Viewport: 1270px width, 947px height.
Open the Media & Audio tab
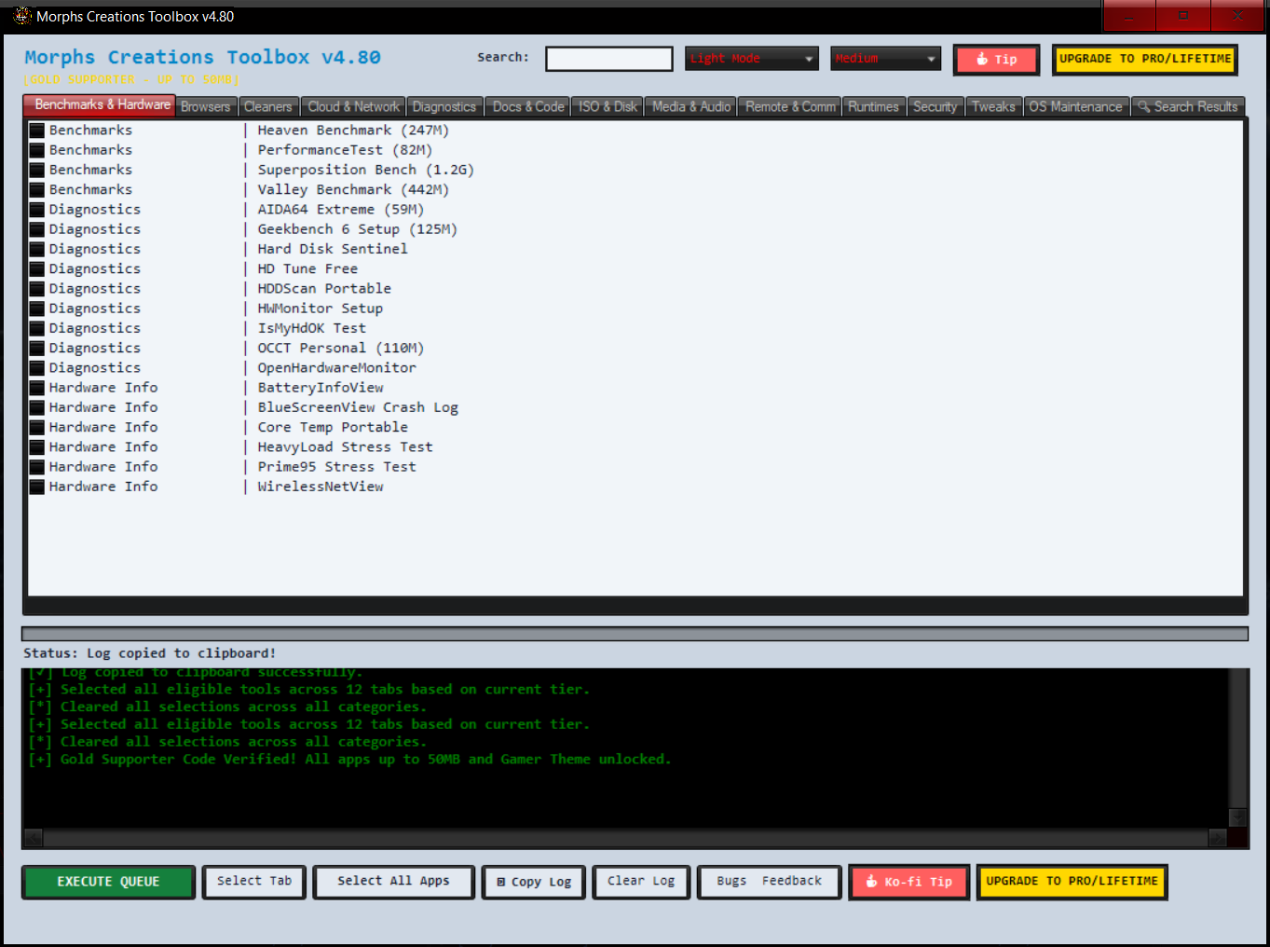coord(691,107)
